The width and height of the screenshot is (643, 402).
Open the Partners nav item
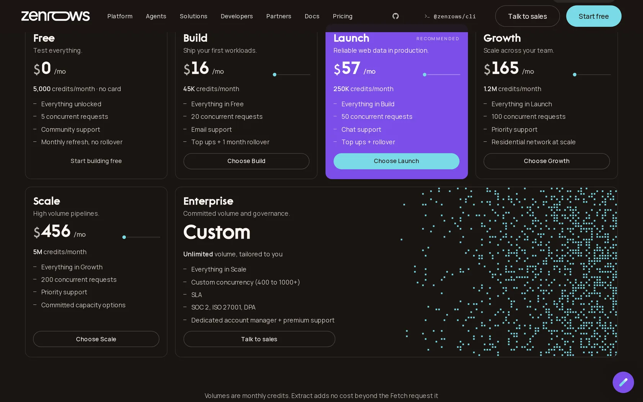pyautogui.click(x=279, y=16)
